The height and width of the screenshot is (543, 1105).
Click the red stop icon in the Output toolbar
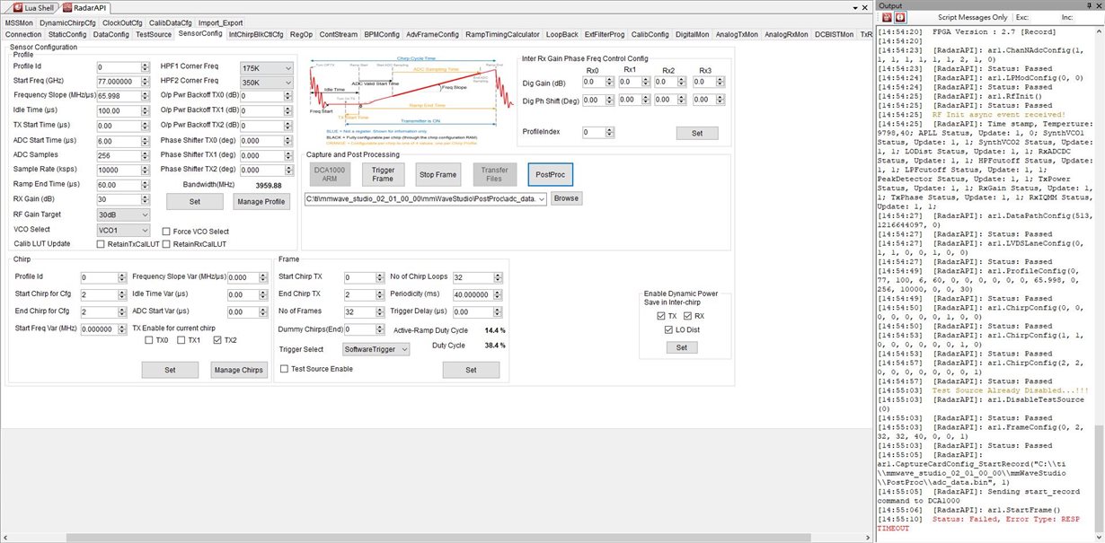[900, 17]
